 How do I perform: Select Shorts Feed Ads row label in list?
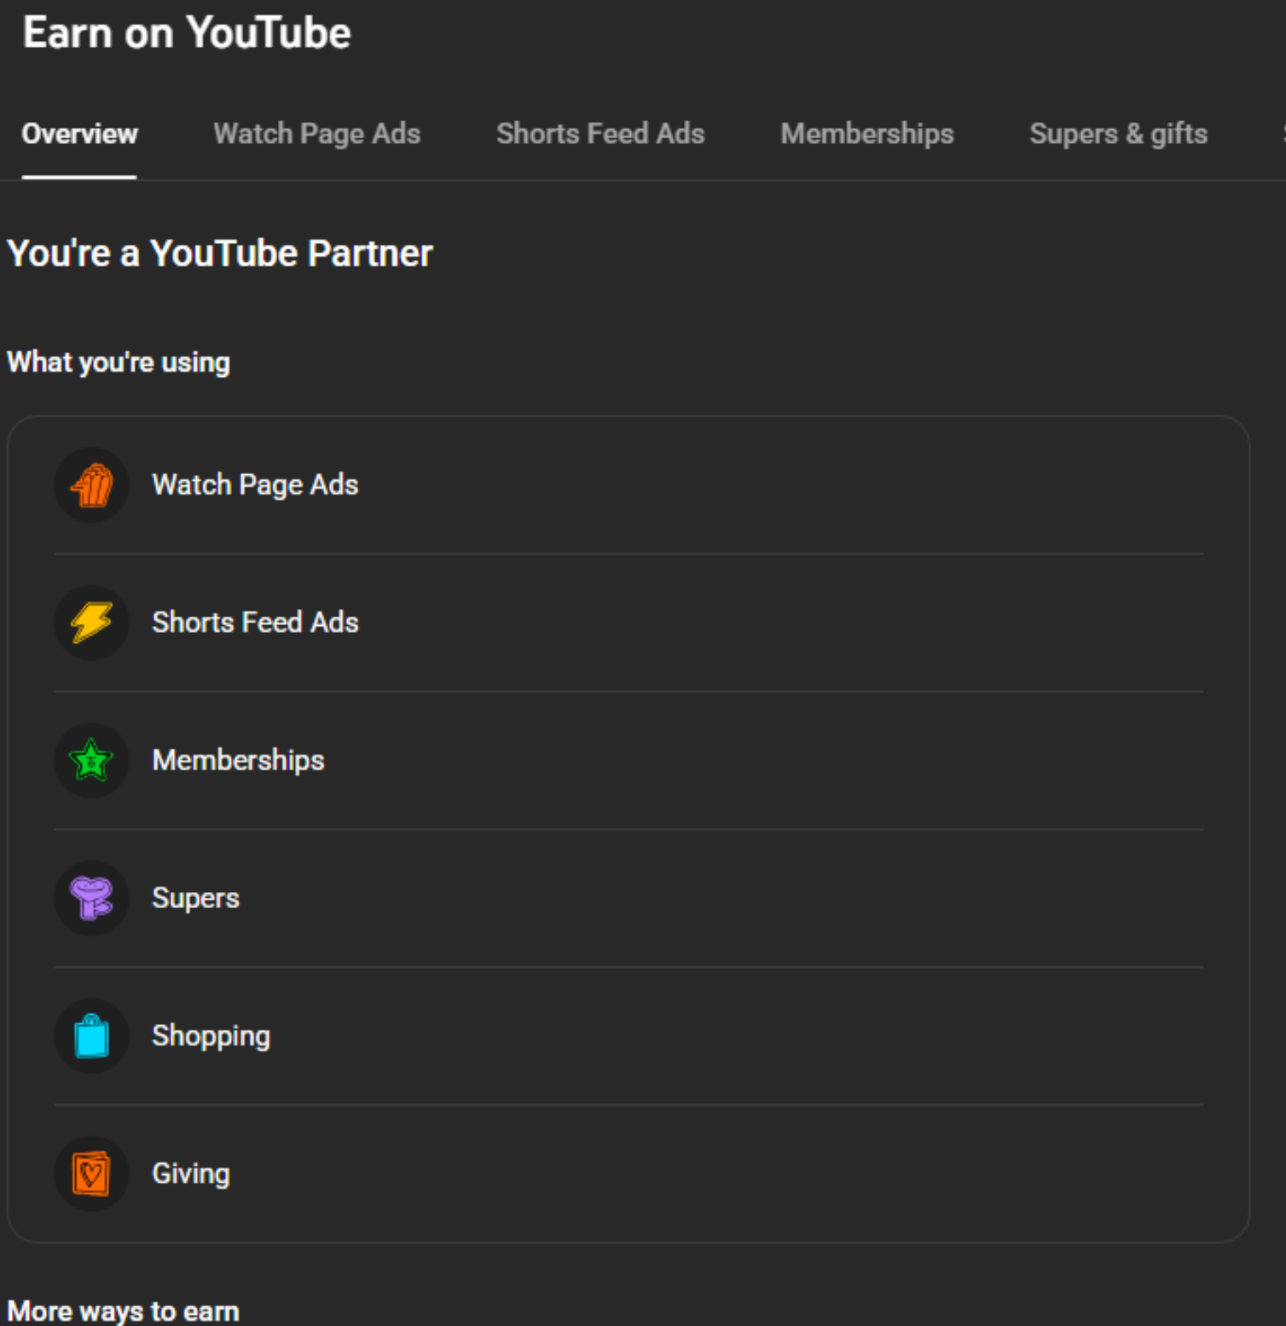click(x=255, y=622)
